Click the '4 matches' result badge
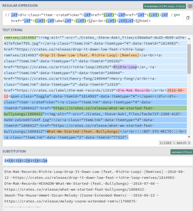The width and height of the screenshot is (193, 211). tap(165, 6)
